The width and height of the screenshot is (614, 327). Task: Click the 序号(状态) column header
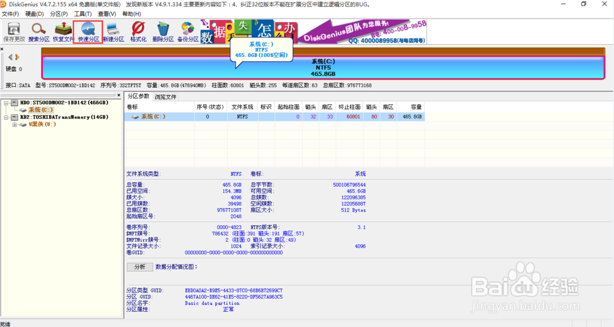click(210, 107)
